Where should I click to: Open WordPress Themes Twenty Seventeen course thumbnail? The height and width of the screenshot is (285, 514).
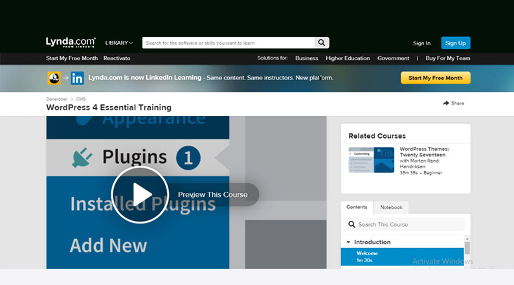371,160
